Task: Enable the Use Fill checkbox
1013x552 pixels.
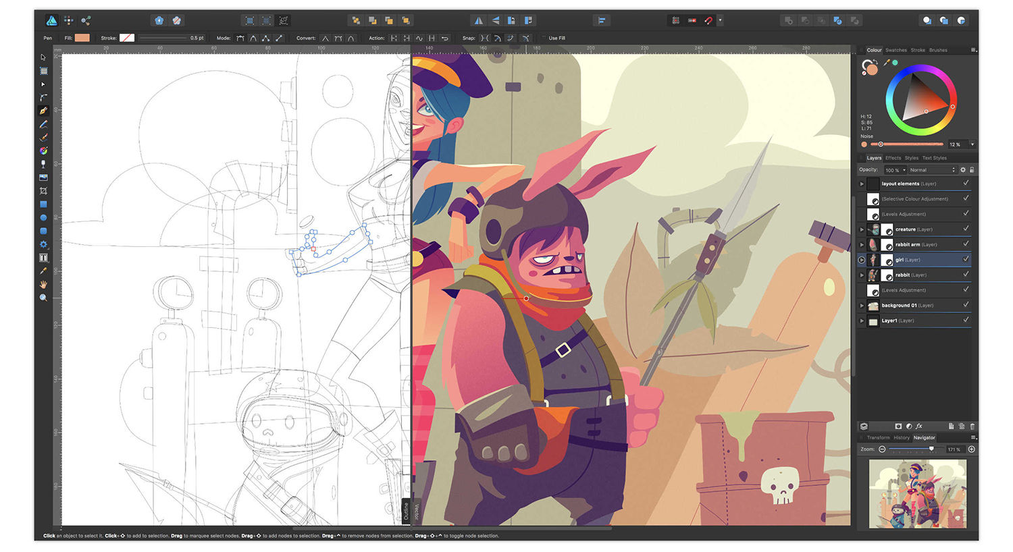Action: pyautogui.click(x=544, y=38)
